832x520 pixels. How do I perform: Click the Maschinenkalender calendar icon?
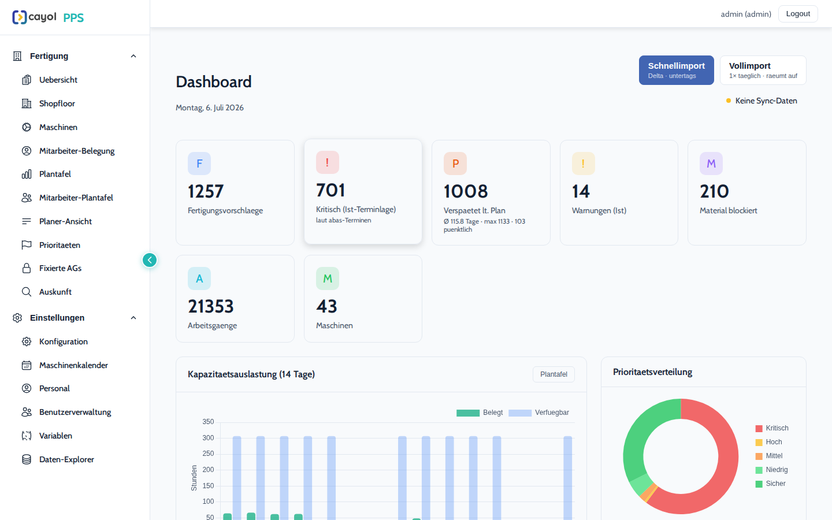point(27,365)
